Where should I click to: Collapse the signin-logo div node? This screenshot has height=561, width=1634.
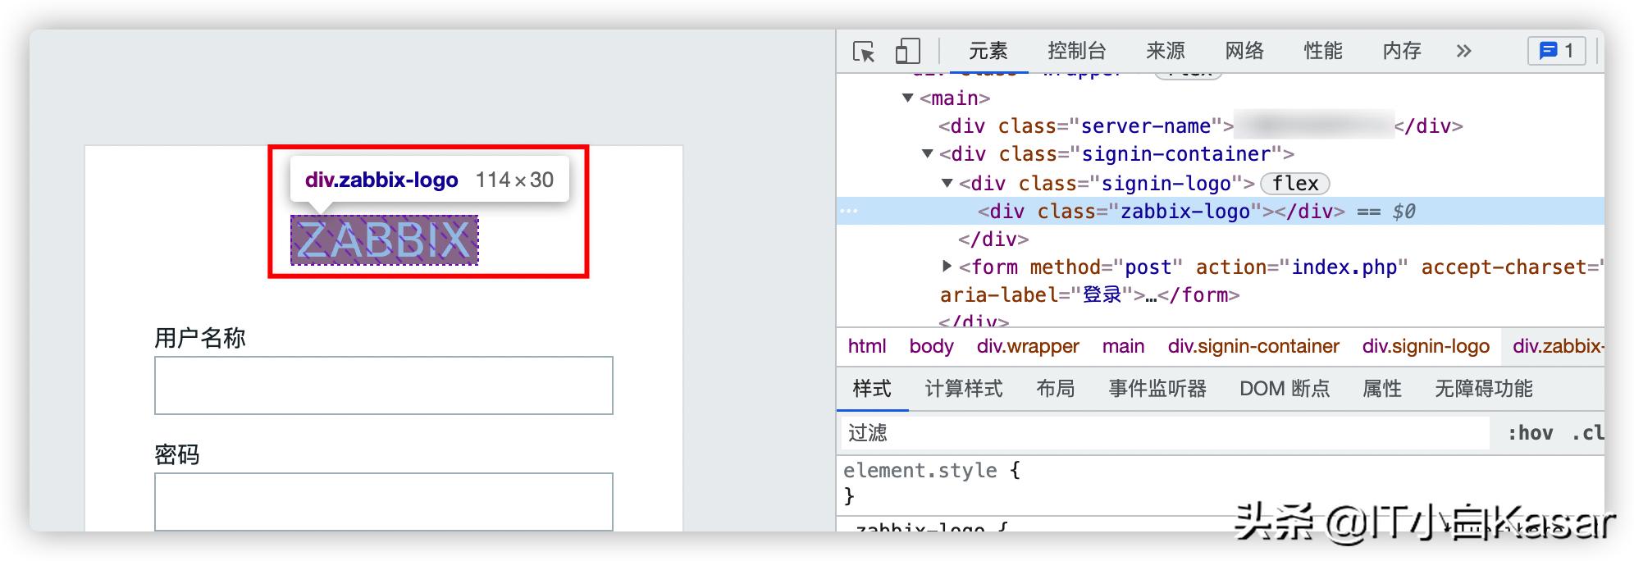947,184
